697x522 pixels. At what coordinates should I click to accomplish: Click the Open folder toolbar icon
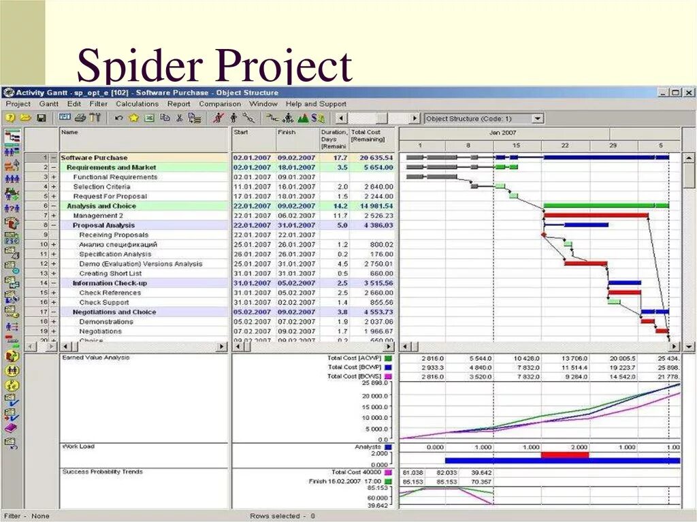pos(25,118)
